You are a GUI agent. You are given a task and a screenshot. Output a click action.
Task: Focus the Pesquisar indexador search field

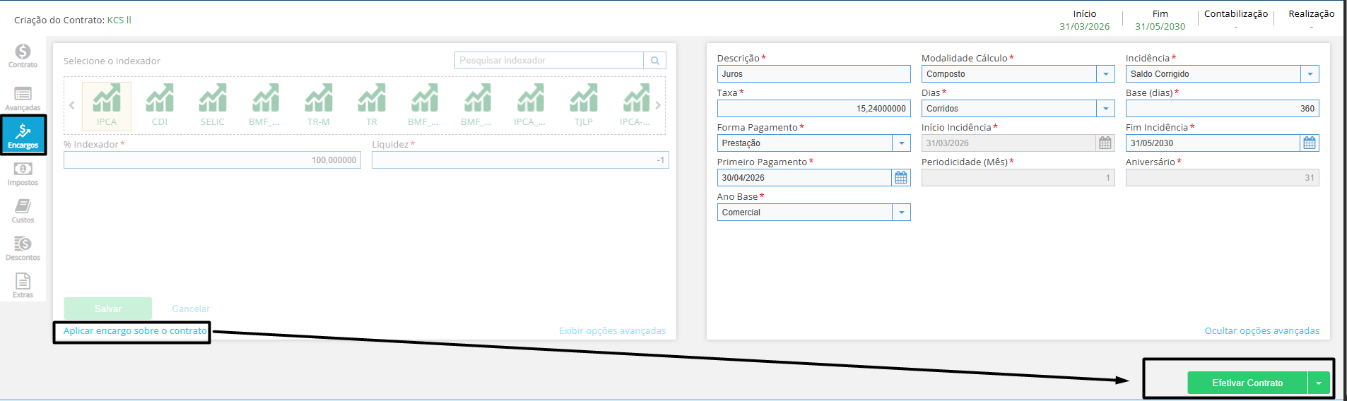pos(549,61)
